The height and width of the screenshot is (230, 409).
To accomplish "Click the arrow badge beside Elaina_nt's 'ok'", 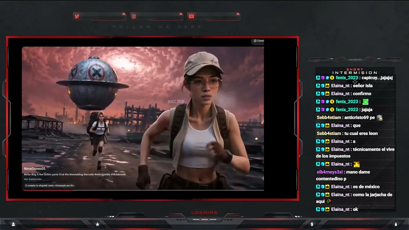I will [318, 210].
